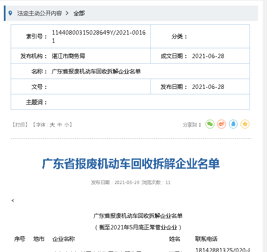This screenshot has height=252, width=267.
Task: Click the 企业名称 column header
Action: pos(64,239)
